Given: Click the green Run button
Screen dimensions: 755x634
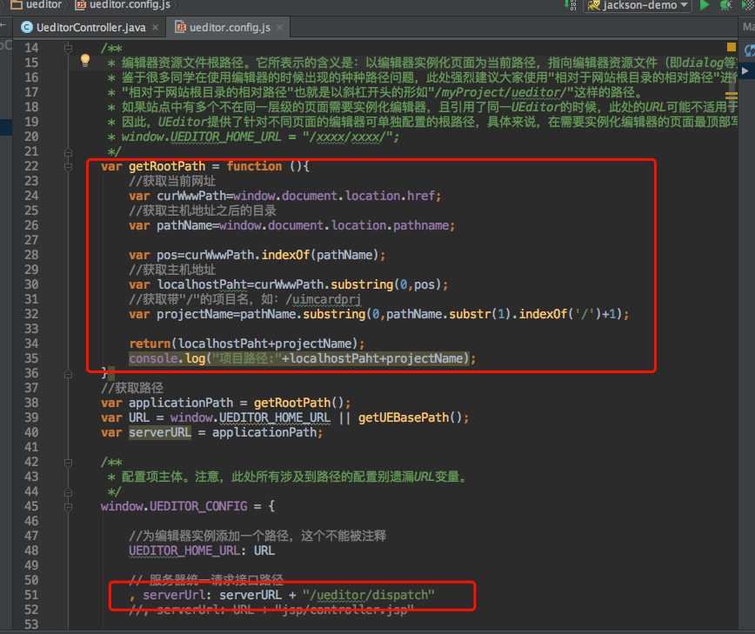Looking at the screenshot, I should [704, 5].
